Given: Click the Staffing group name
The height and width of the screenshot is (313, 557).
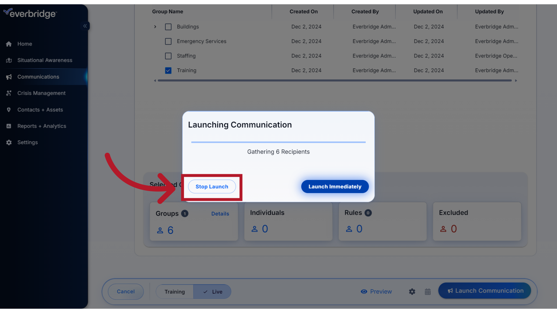Looking at the screenshot, I should click(186, 56).
